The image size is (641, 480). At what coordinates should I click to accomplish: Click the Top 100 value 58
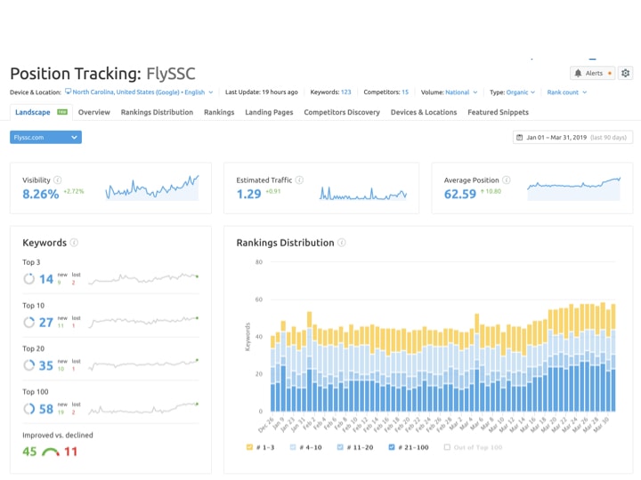pyautogui.click(x=46, y=409)
